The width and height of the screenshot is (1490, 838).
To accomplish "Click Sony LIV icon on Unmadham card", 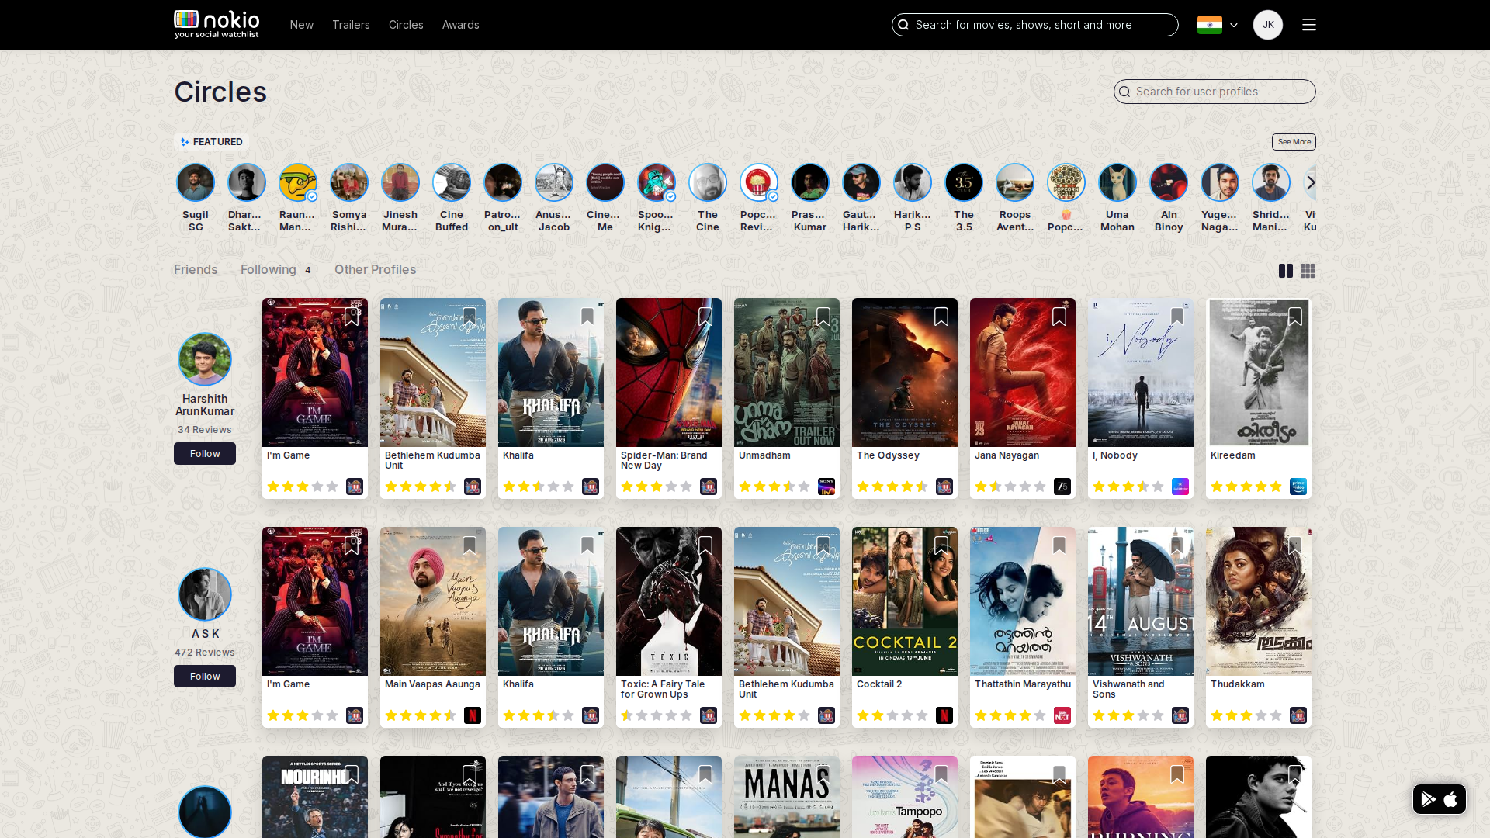I will point(826,487).
